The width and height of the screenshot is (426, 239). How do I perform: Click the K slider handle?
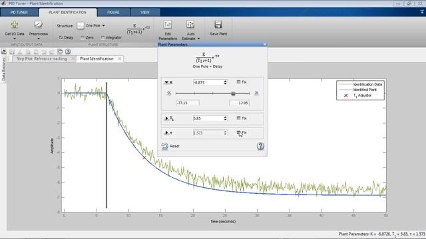tap(233, 94)
